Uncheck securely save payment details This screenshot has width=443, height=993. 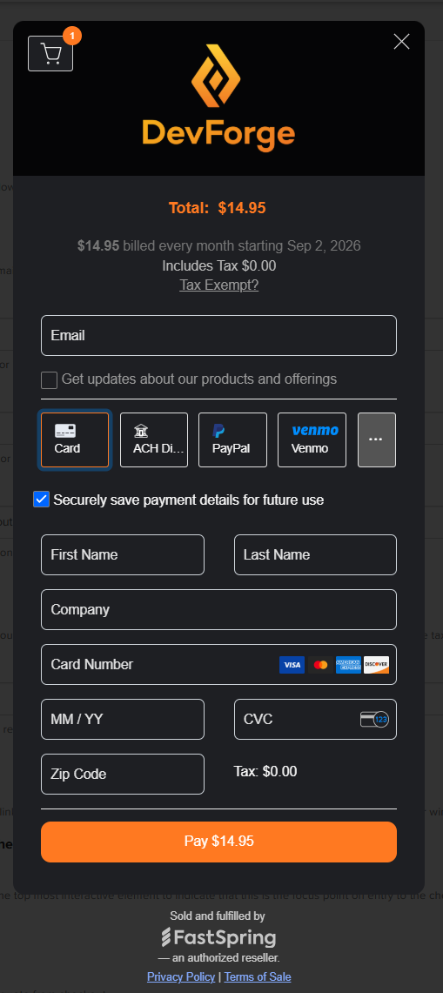[x=41, y=500]
